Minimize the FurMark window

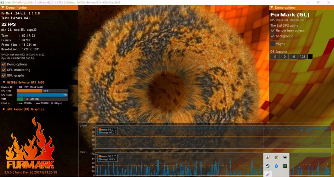tap(308, 2)
